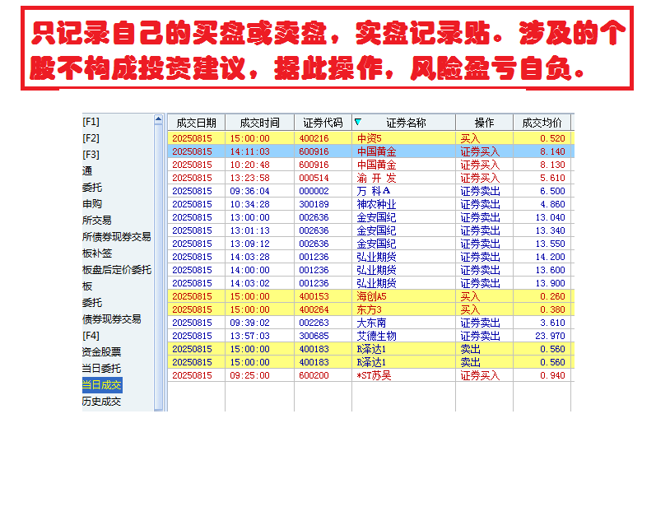Click security code 000514
This screenshot has width=656, height=530.
[314, 178]
